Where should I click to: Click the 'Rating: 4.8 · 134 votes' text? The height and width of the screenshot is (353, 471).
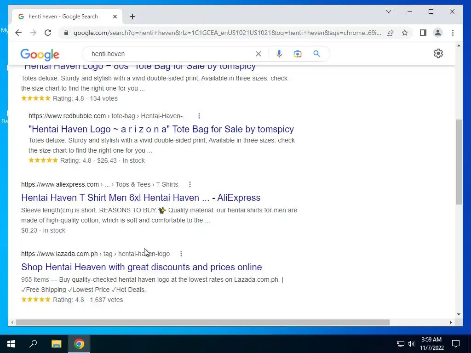(x=85, y=98)
